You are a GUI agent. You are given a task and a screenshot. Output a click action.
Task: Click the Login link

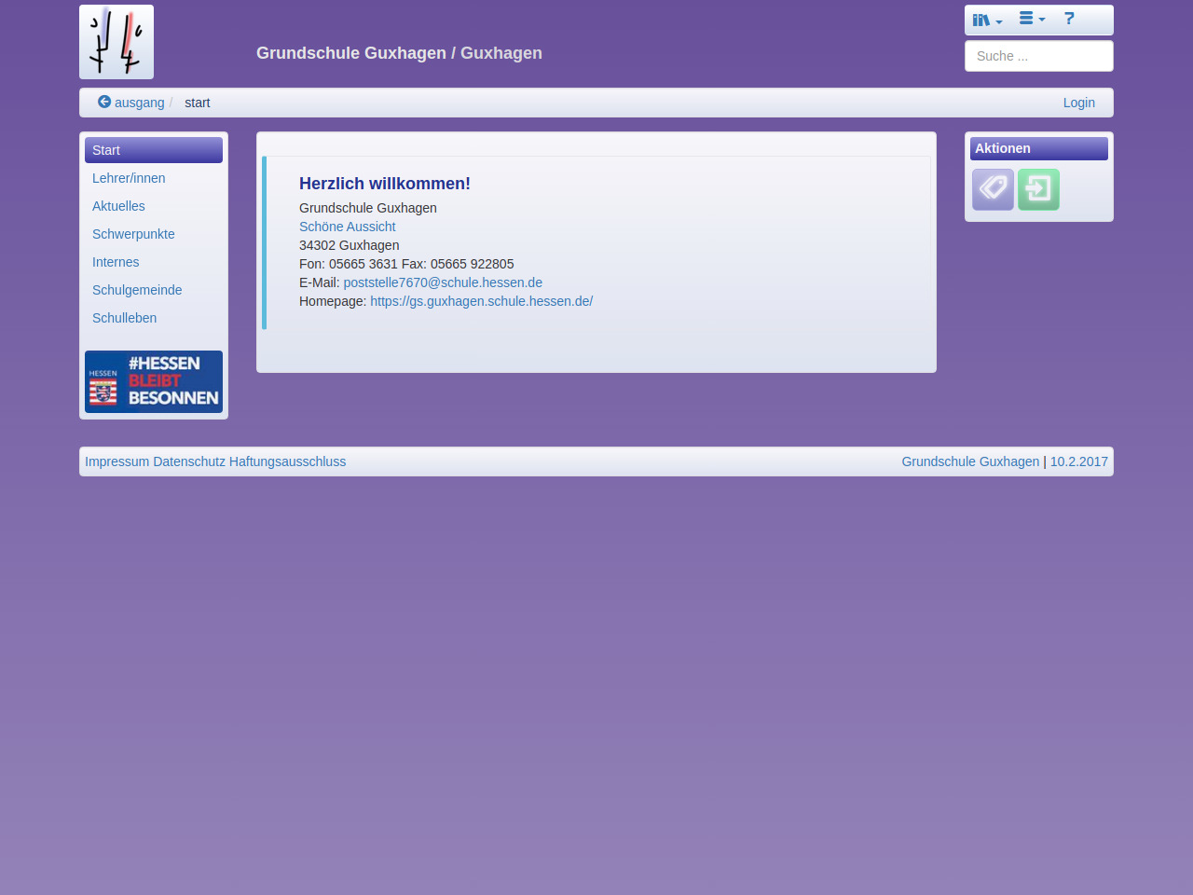pyautogui.click(x=1078, y=103)
